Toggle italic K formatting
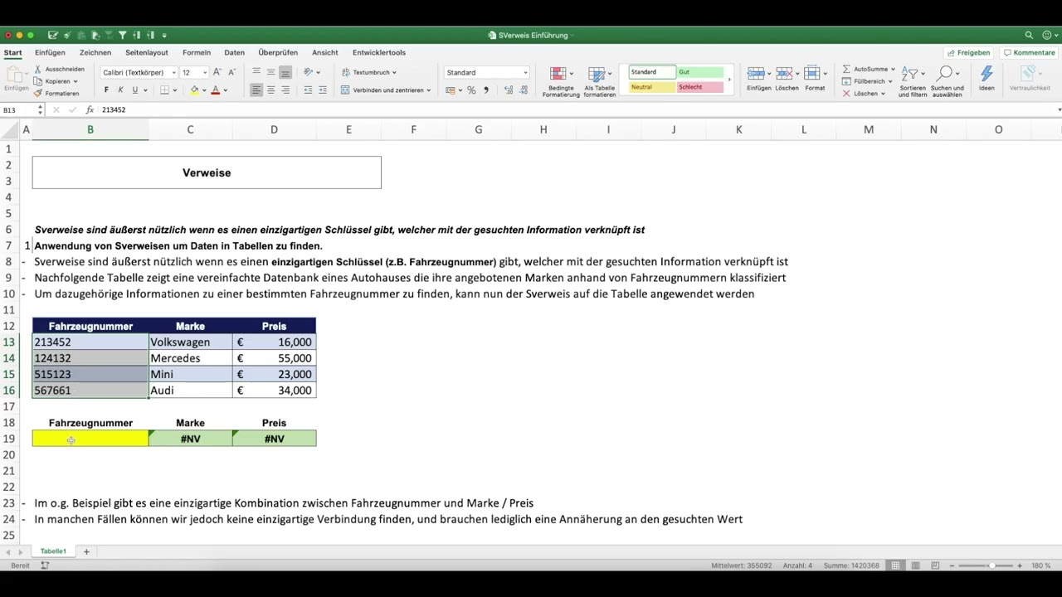 tap(120, 90)
